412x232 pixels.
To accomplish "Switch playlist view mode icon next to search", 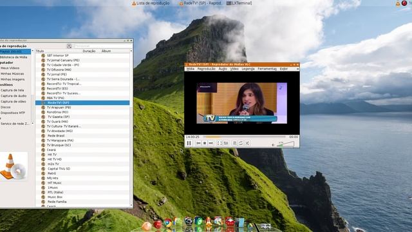I will 69,46.
